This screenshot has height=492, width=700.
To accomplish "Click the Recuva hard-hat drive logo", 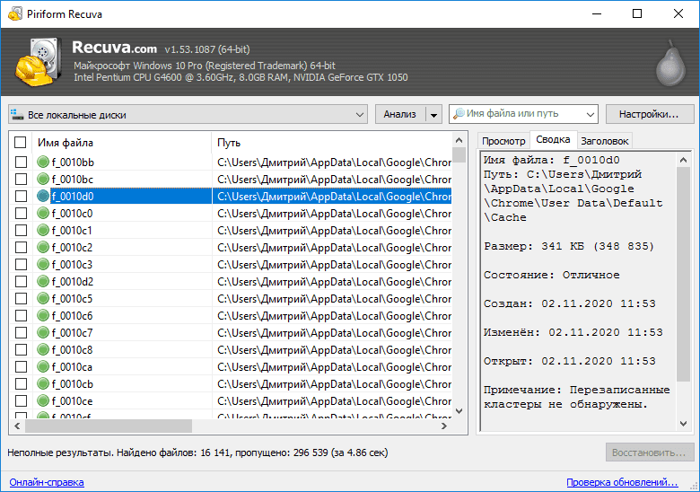I will click(39, 62).
